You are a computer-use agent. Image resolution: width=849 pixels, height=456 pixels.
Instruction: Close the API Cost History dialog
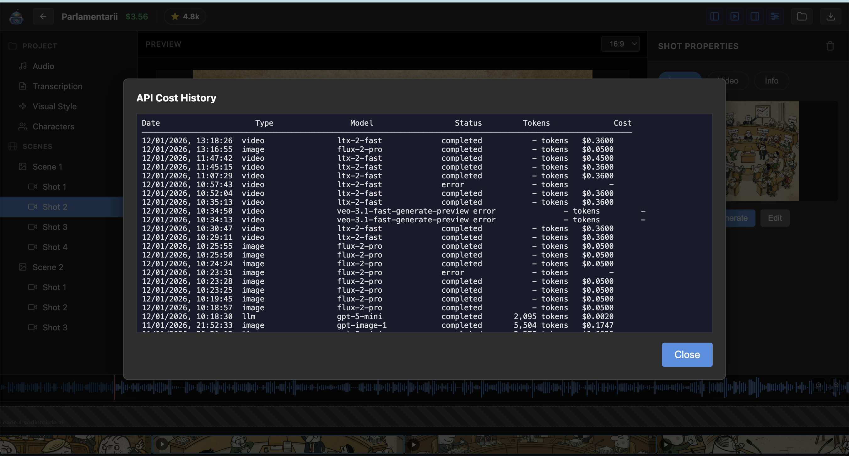coord(687,355)
